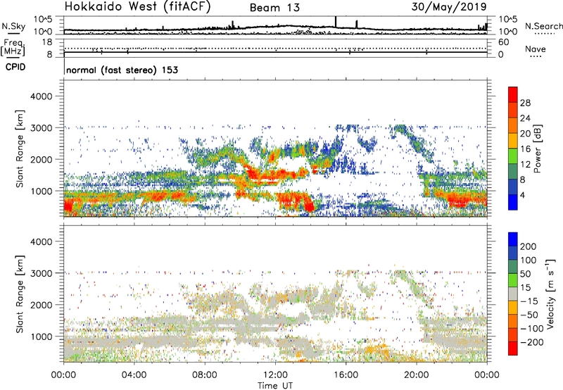Click the '16' power colorbar value

(525, 149)
